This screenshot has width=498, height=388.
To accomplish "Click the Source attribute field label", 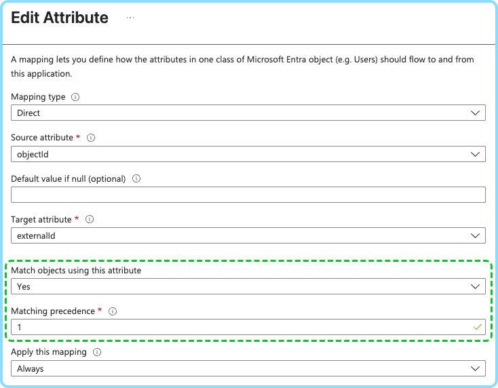I will point(42,138).
